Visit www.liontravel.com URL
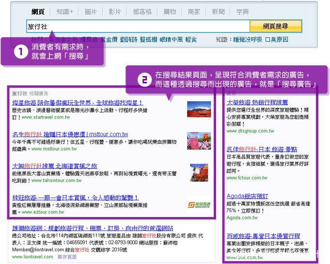The width and height of the screenshot is (330, 264). point(32,257)
